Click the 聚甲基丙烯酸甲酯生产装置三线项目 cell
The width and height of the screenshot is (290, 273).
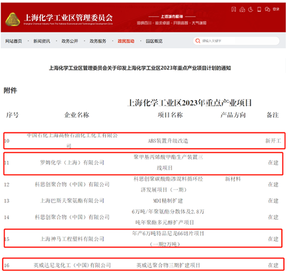168,163
